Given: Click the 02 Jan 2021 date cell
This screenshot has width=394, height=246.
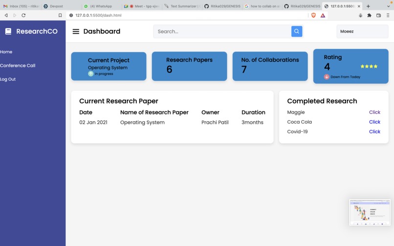Looking at the screenshot, I should [93, 123].
